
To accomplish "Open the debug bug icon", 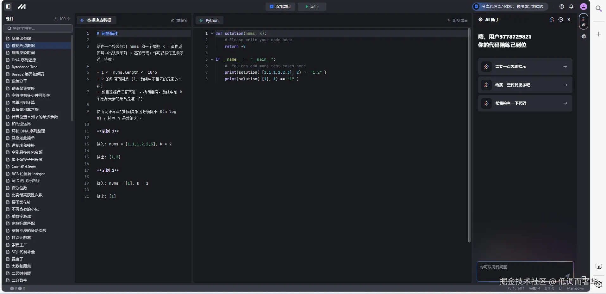I will (x=584, y=36).
